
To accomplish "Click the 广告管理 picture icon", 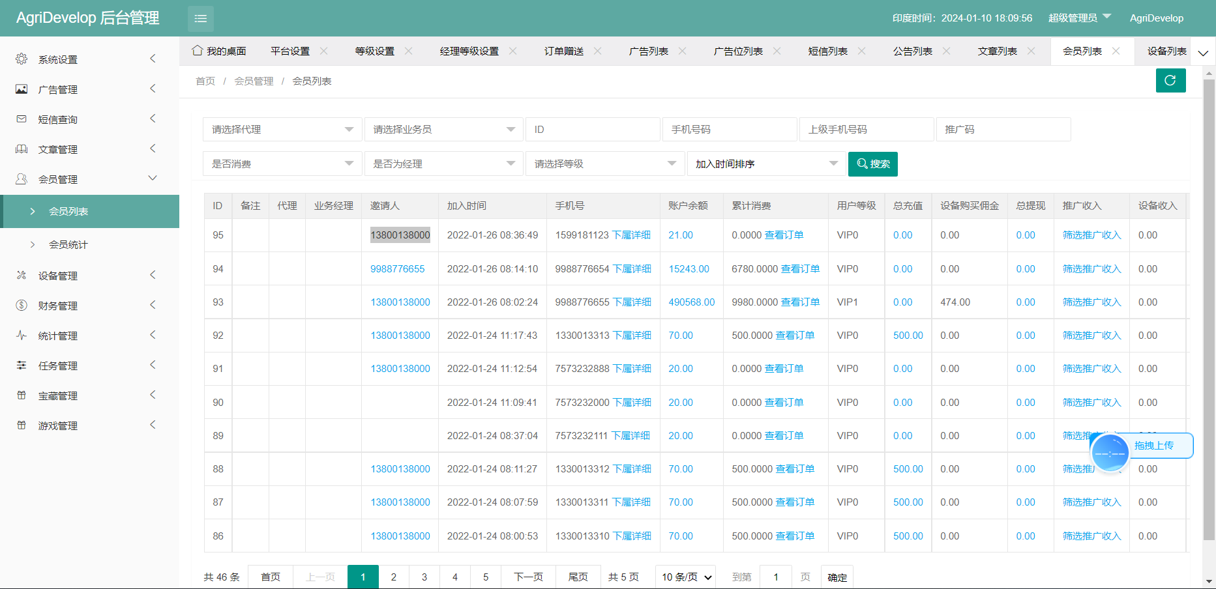I will 22,89.
